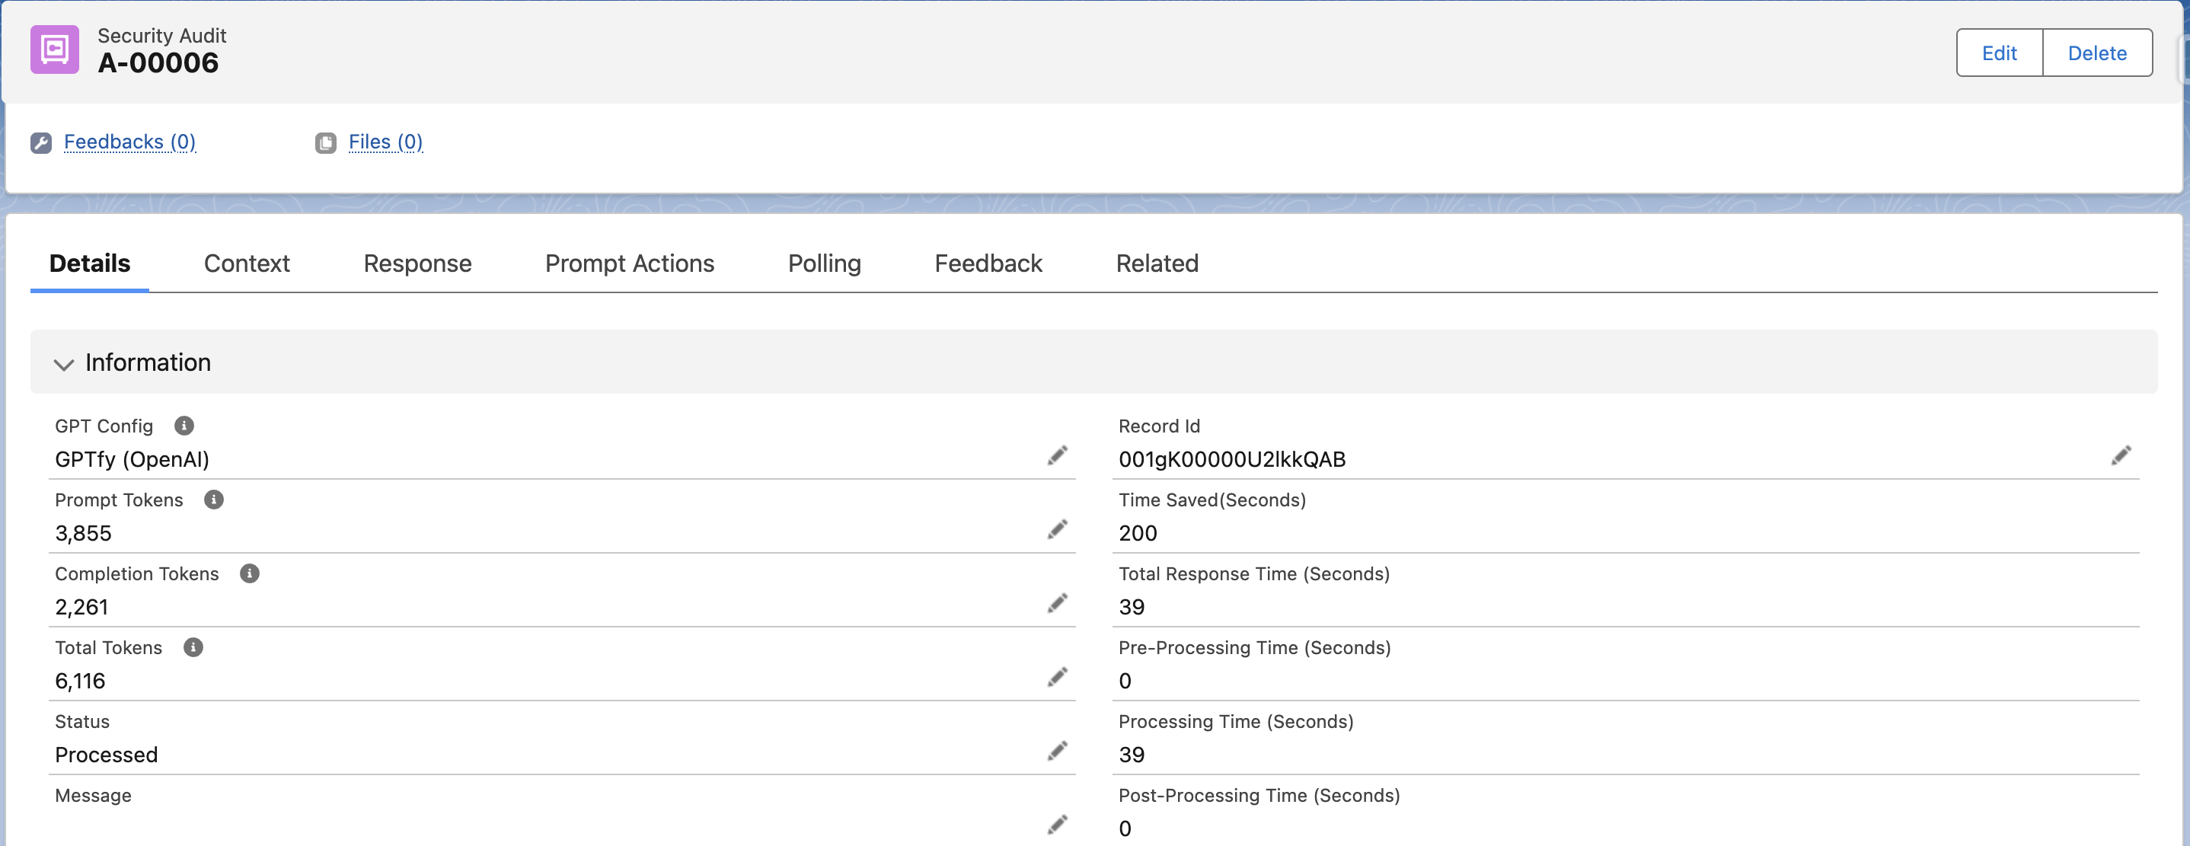Open the Files (0) related link
This screenshot has width=2190, height=846.
coord(385,142)
